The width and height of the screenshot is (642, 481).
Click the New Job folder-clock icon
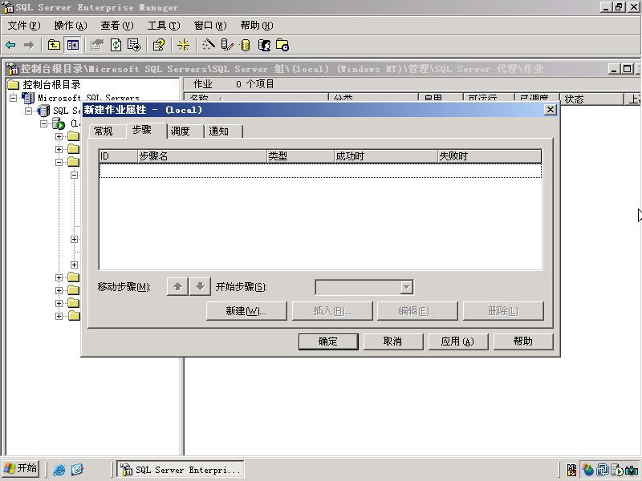tap(282, 45)
